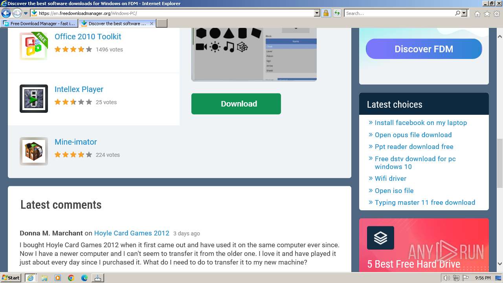Open Favorites star icon
The image size is (503, 283).
(x=487, y=13)
